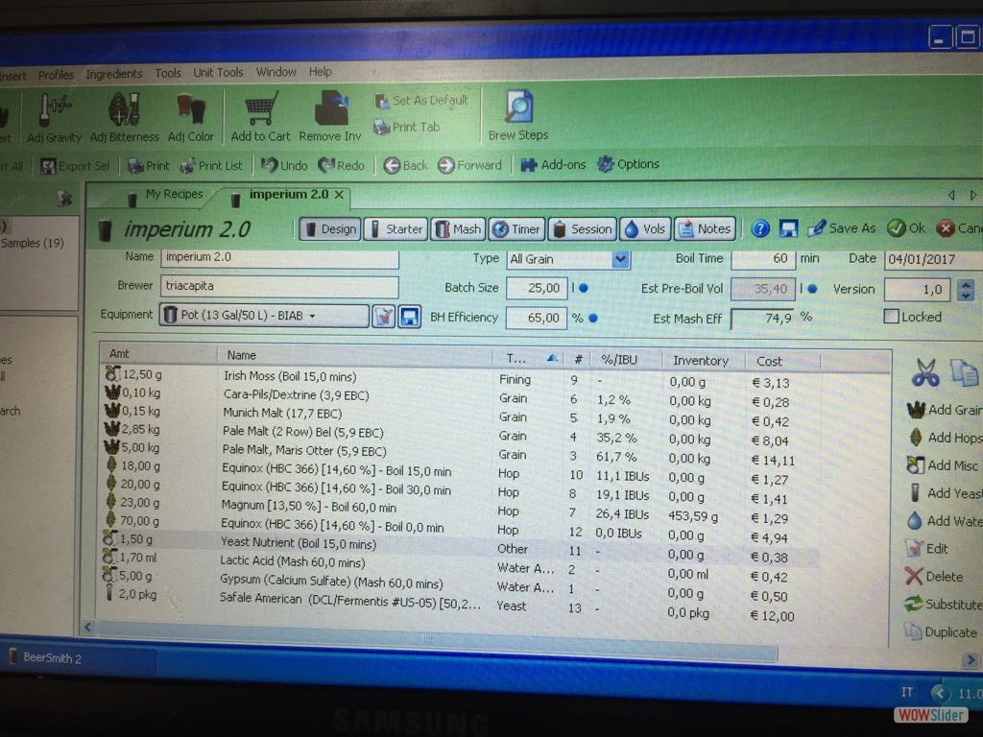Close the imperium 2.0 tab
983x737 pixels.
(339, 195)
